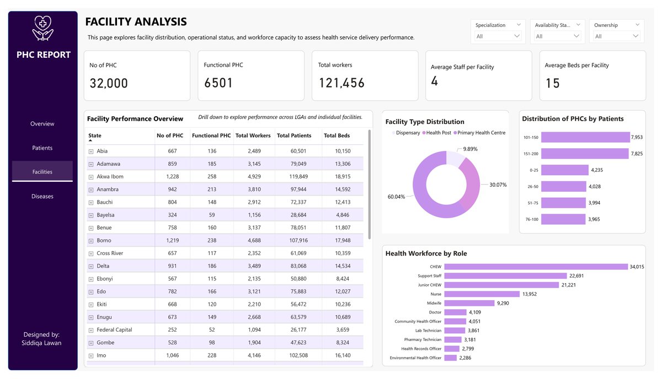
Task: Click the table's vertical scrollbar
Action: click(x=370, y=185)
